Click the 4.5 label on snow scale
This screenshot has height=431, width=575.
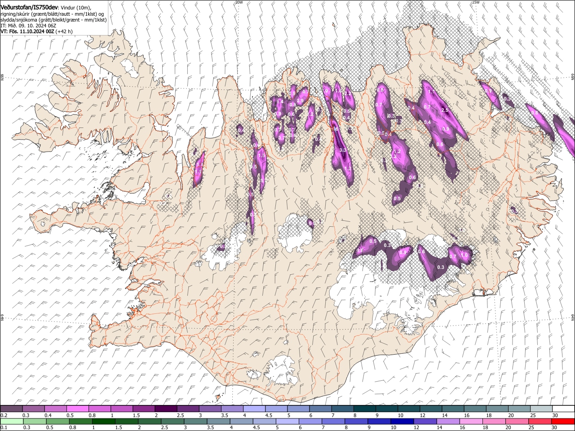tap(269, 415)
